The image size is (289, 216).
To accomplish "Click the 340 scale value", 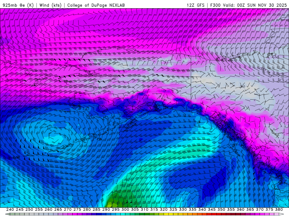I will (202, 210).
